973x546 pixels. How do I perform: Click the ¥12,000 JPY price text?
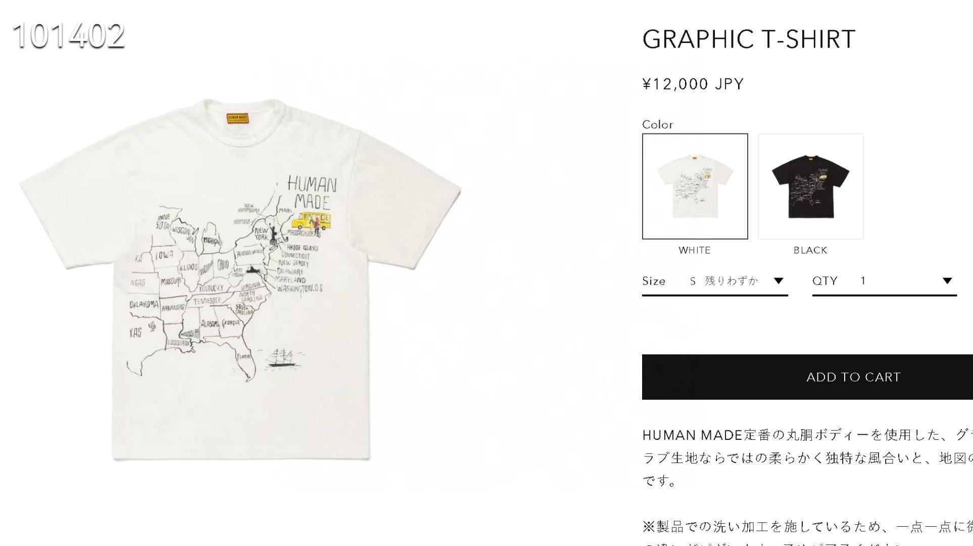pos(693,84)
